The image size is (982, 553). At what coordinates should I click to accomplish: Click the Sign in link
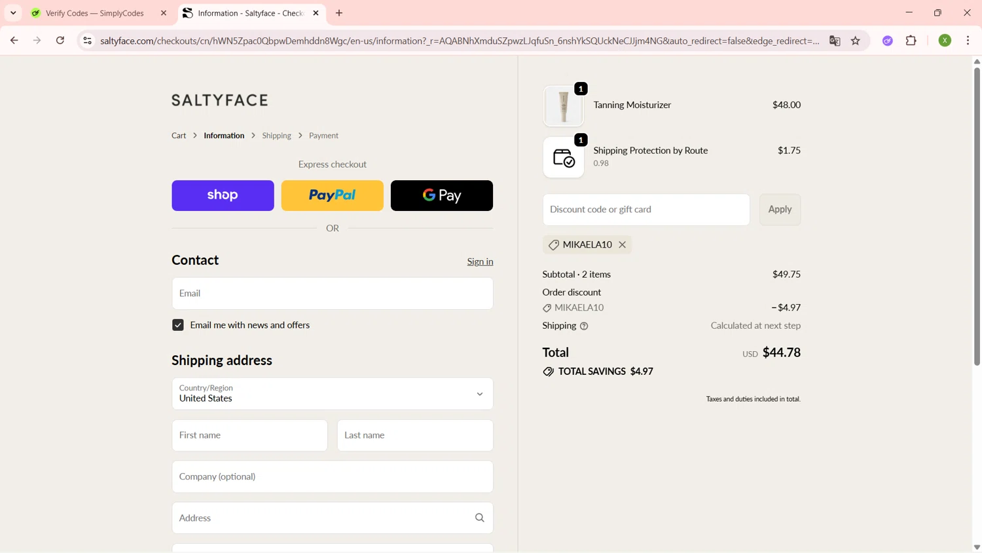(480, 261)
